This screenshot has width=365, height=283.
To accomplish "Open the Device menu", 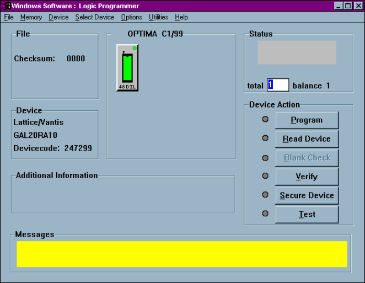I will (58, 17).
